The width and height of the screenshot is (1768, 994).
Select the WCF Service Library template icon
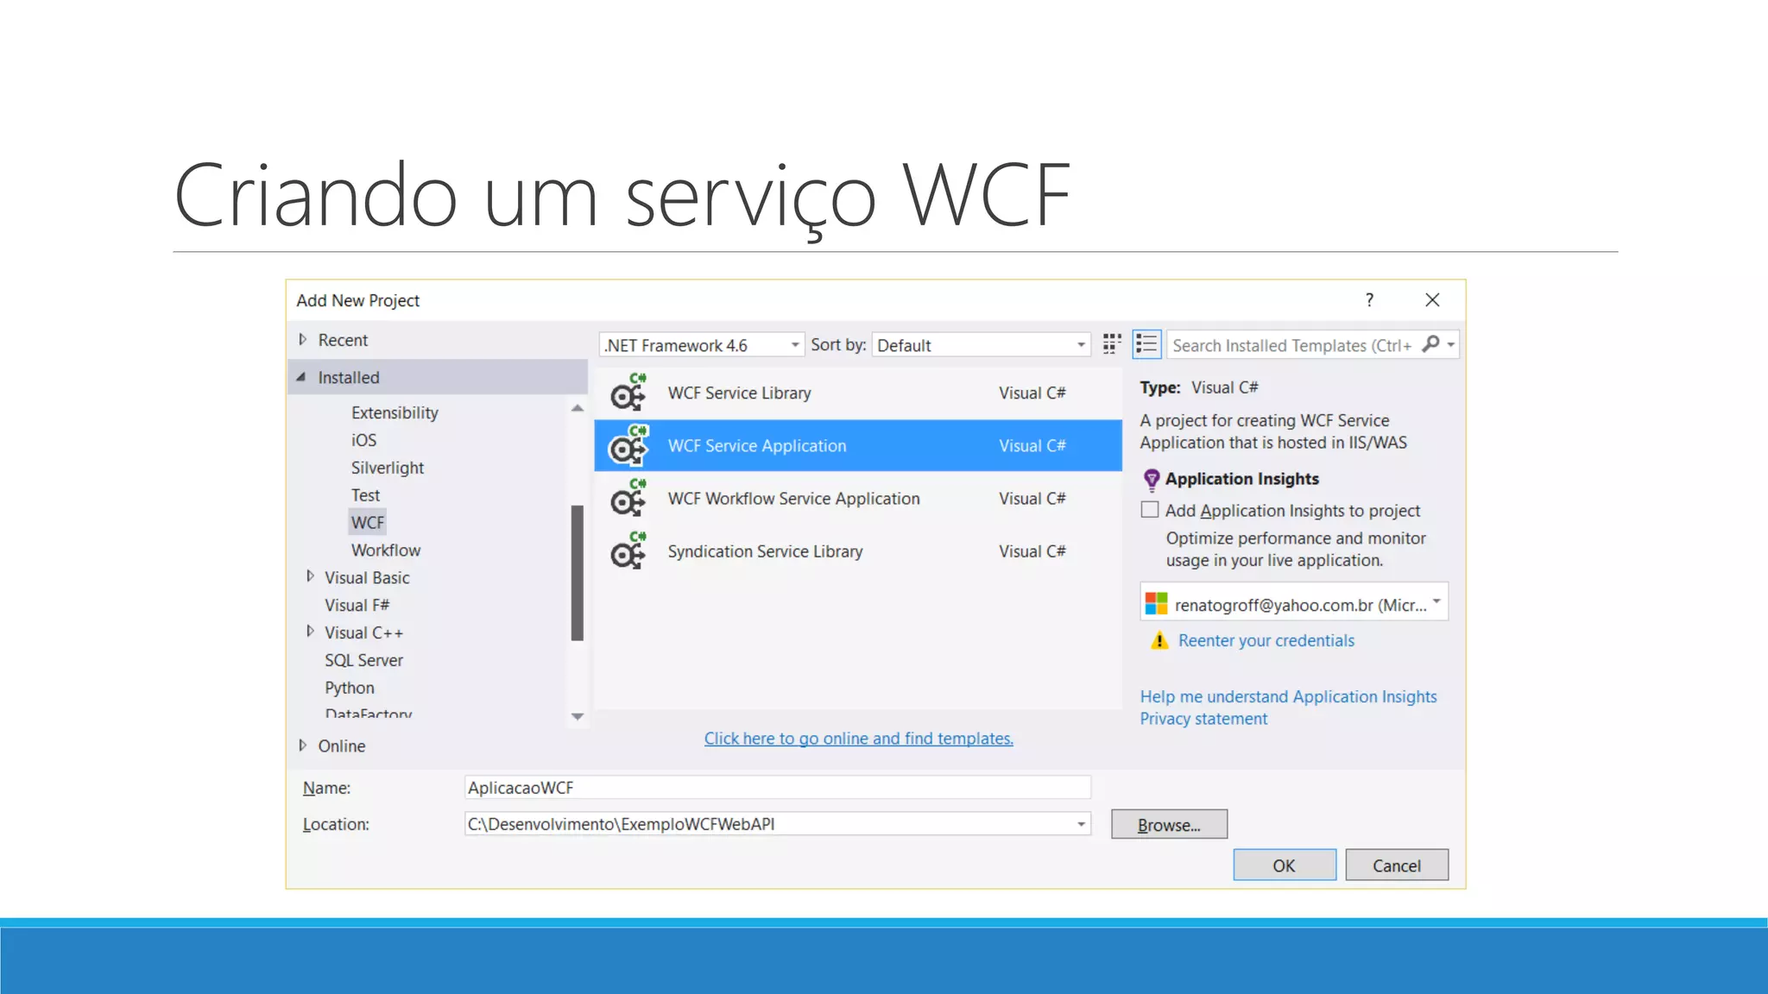tap(628, 393)
